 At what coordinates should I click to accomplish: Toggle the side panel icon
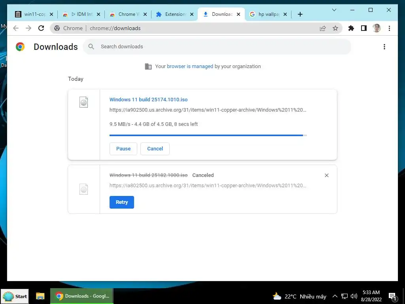[x=364, y=28]
